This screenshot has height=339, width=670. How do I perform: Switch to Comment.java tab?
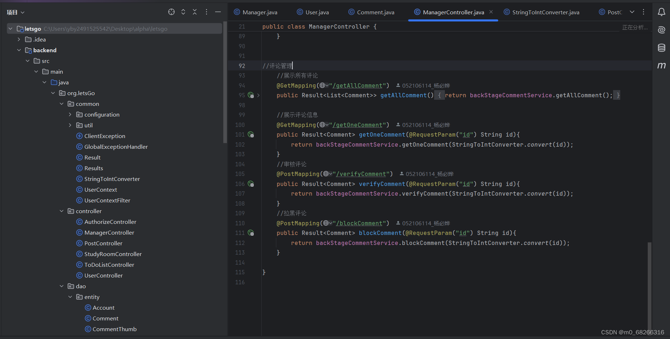point(371,12)
